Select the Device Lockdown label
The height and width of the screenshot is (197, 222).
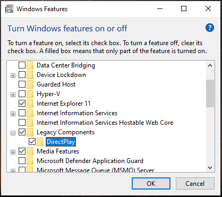[61, 75]
